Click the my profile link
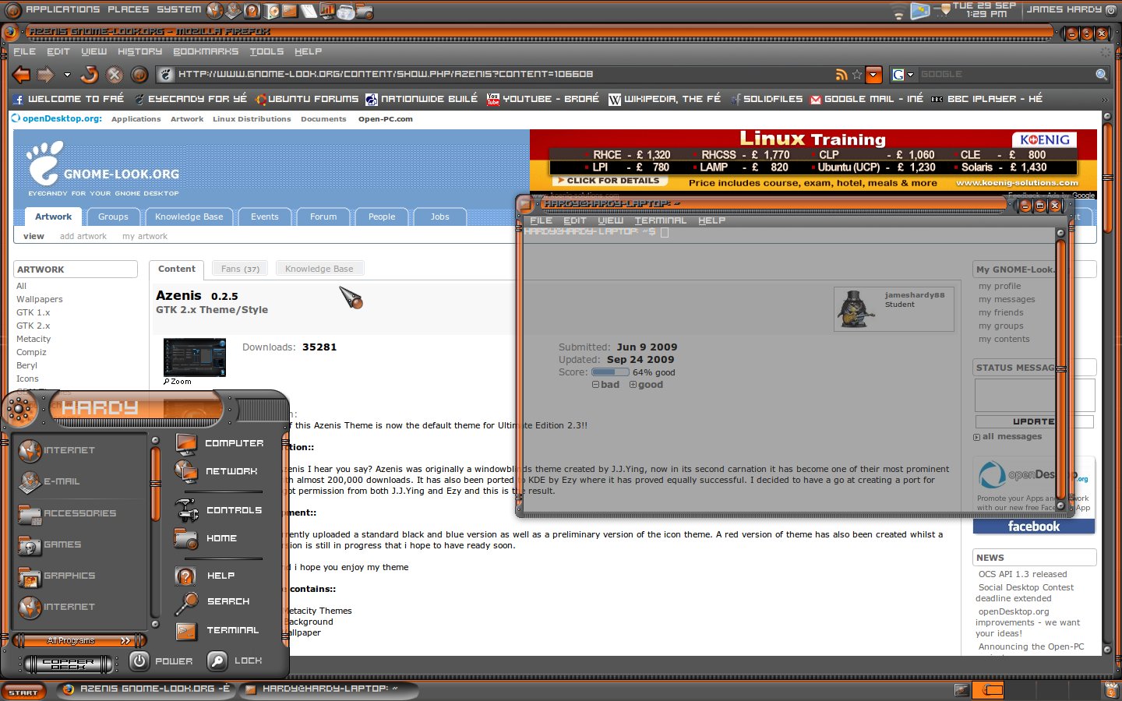Screen dimensions: 1122x701 click(x=1000, y=286)
